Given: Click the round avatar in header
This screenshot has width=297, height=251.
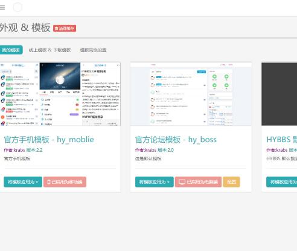Looking at the screenshot, I should click(x=18, y=7).
